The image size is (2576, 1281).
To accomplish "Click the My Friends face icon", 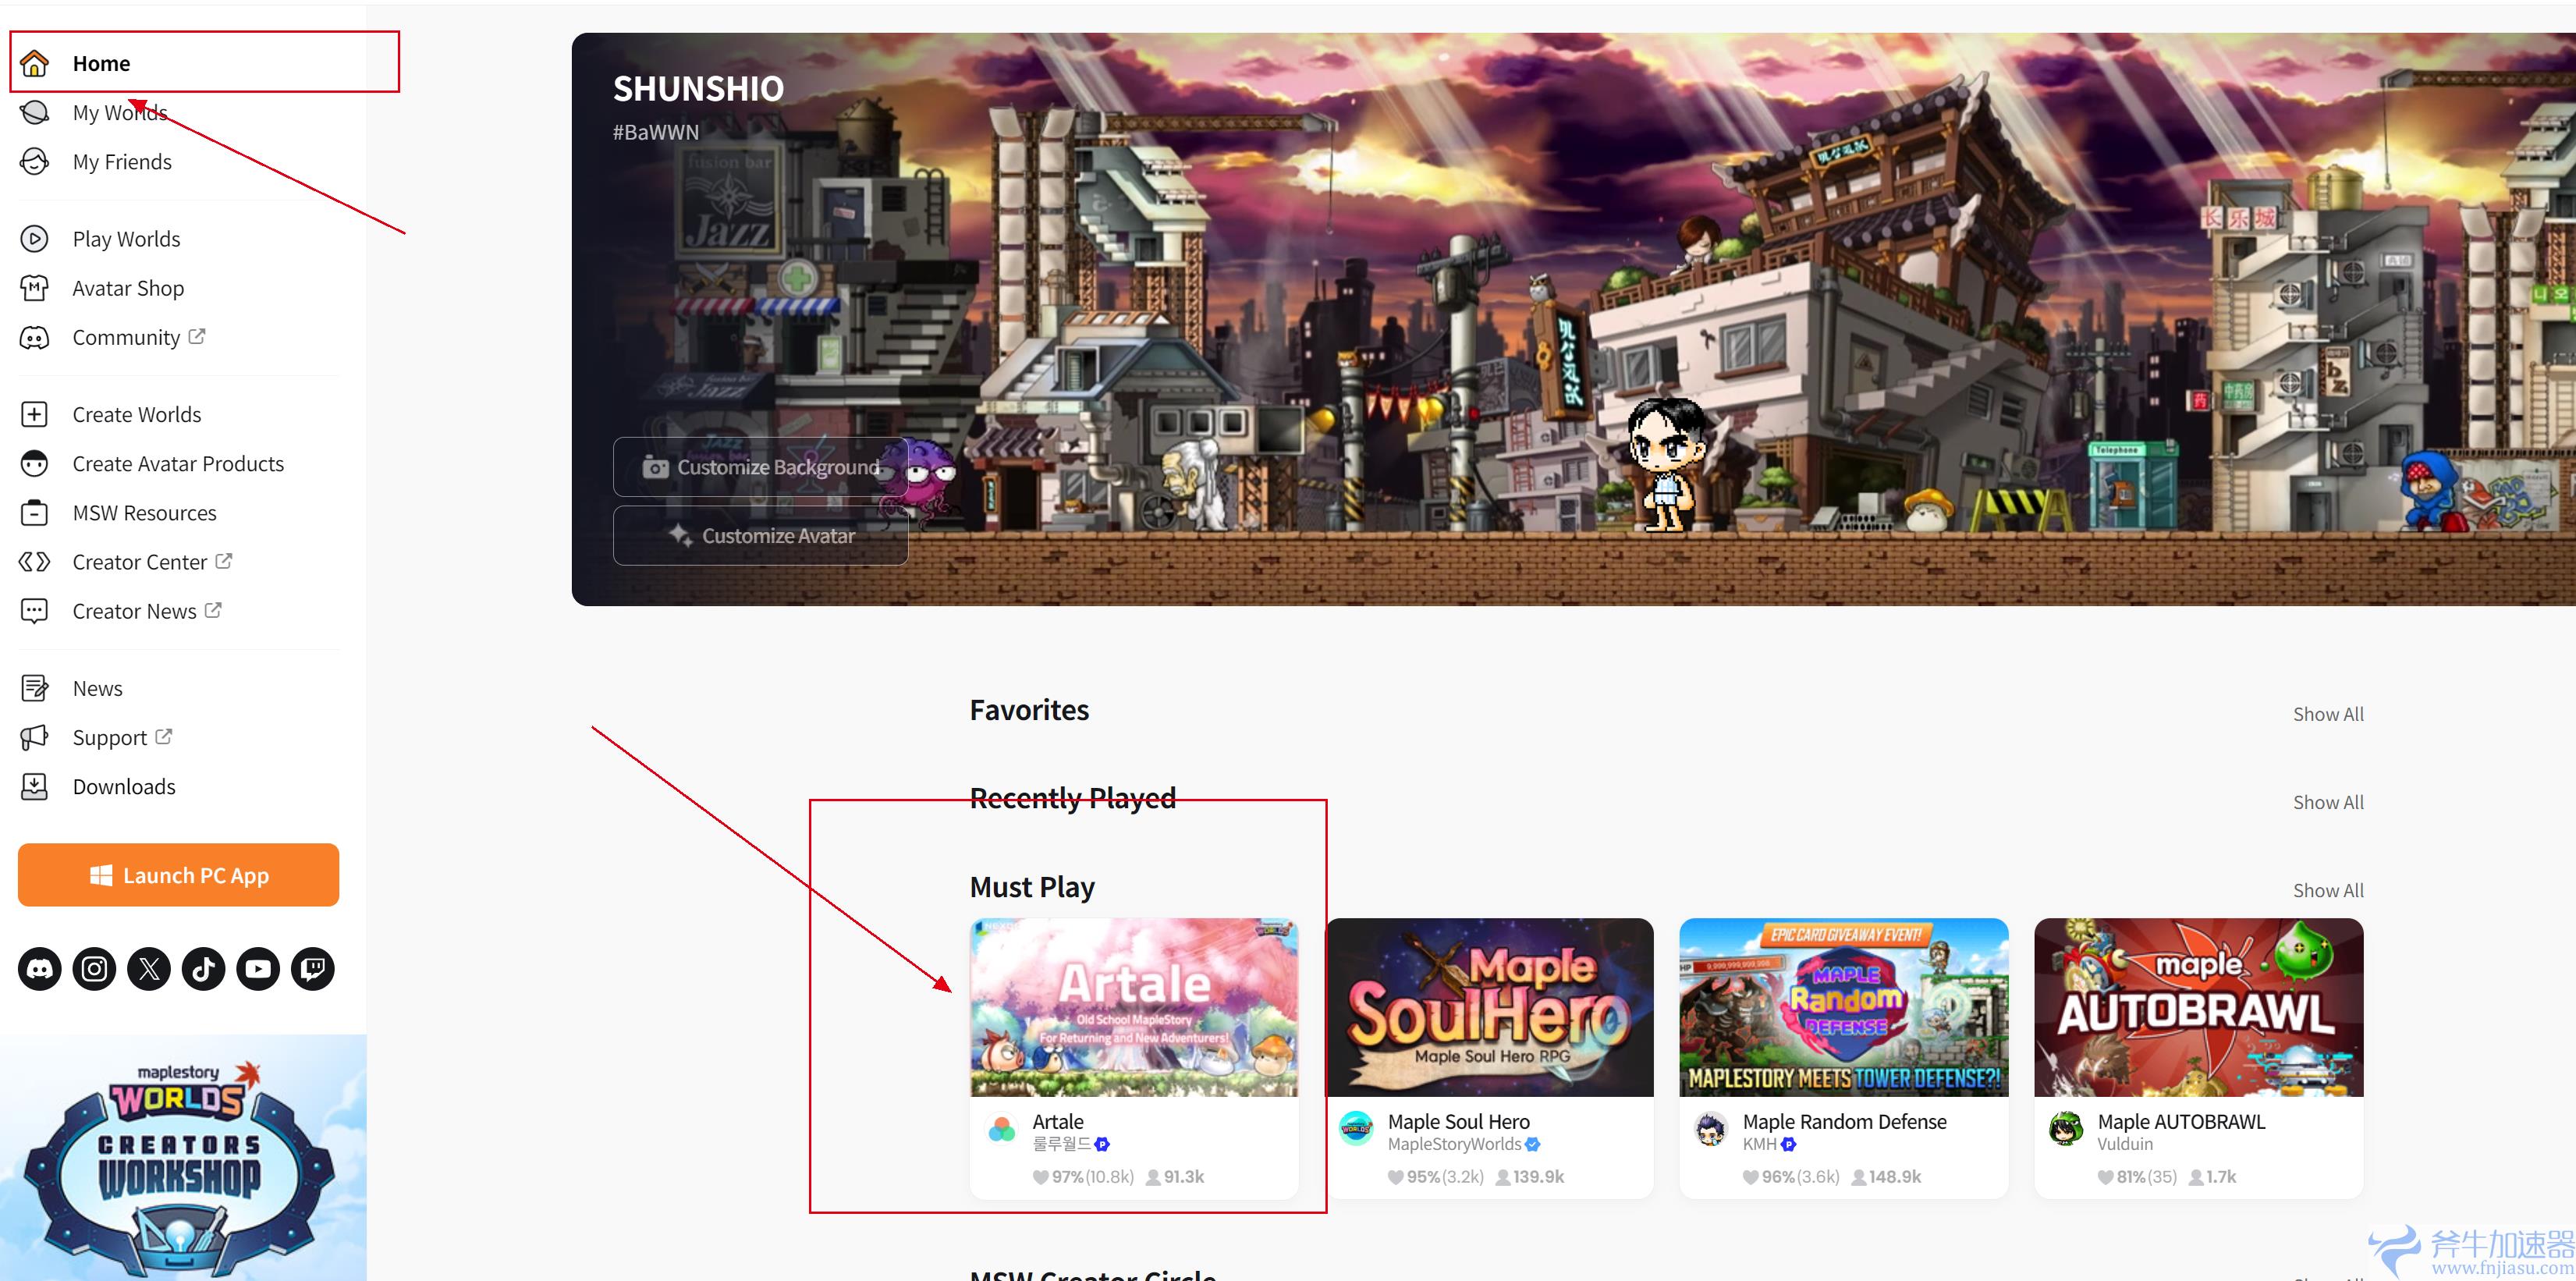I will point(35,161).
